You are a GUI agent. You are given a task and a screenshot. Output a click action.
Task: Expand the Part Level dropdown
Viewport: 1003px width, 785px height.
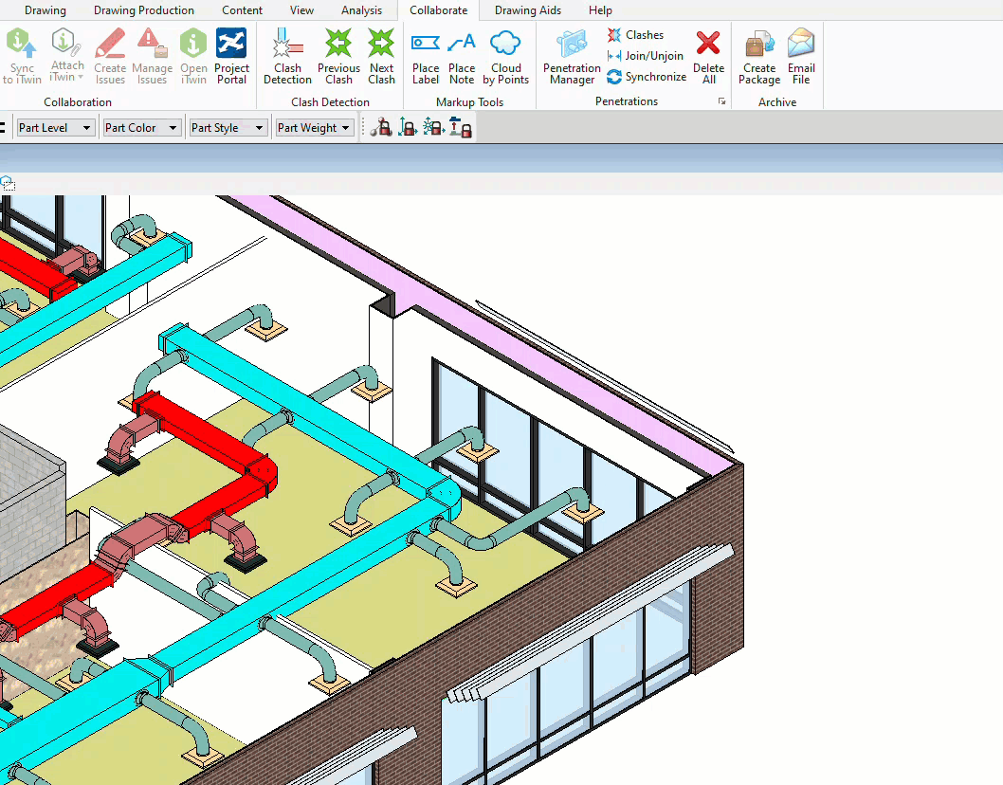[x=56, y=128]
